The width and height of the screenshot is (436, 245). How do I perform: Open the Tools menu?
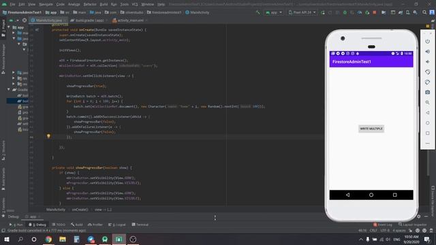[x=124, y=5]
